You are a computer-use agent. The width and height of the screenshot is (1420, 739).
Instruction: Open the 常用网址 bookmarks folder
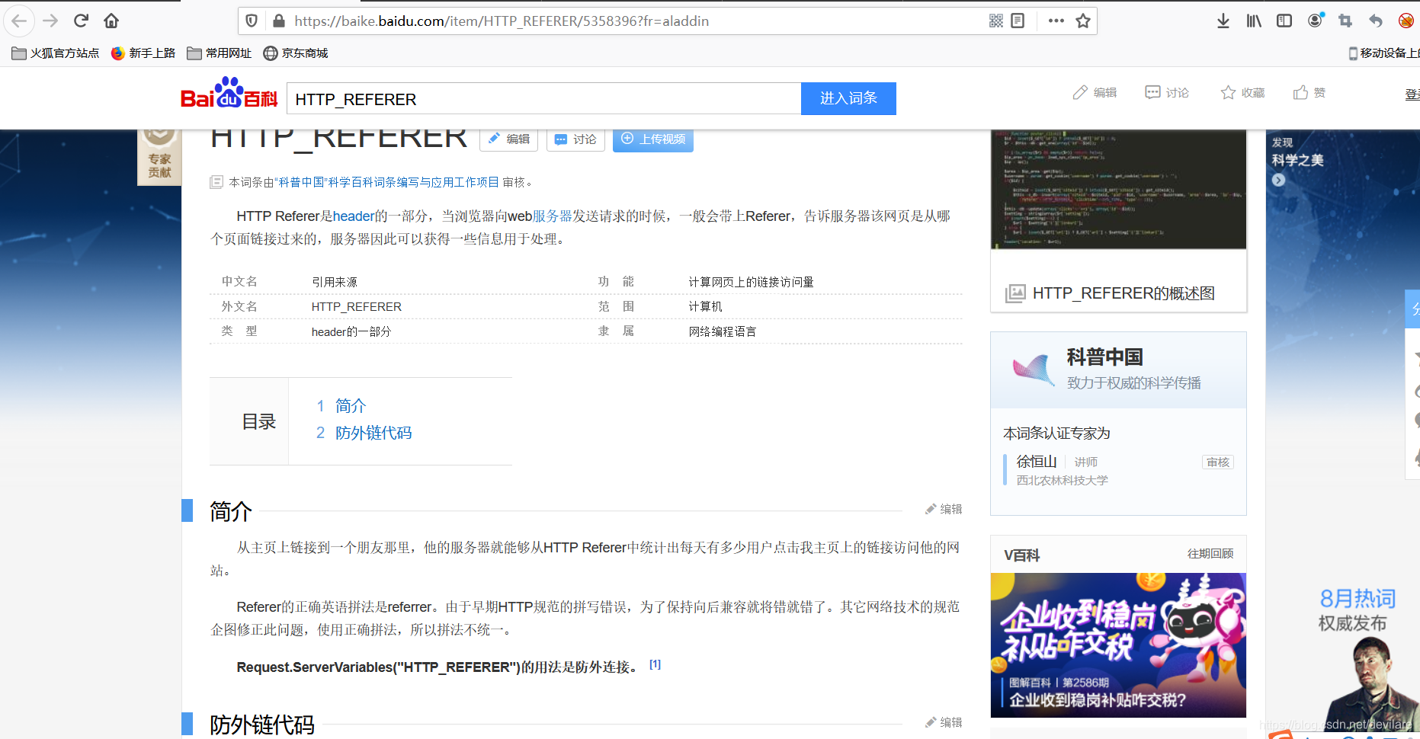click(219, 53)
